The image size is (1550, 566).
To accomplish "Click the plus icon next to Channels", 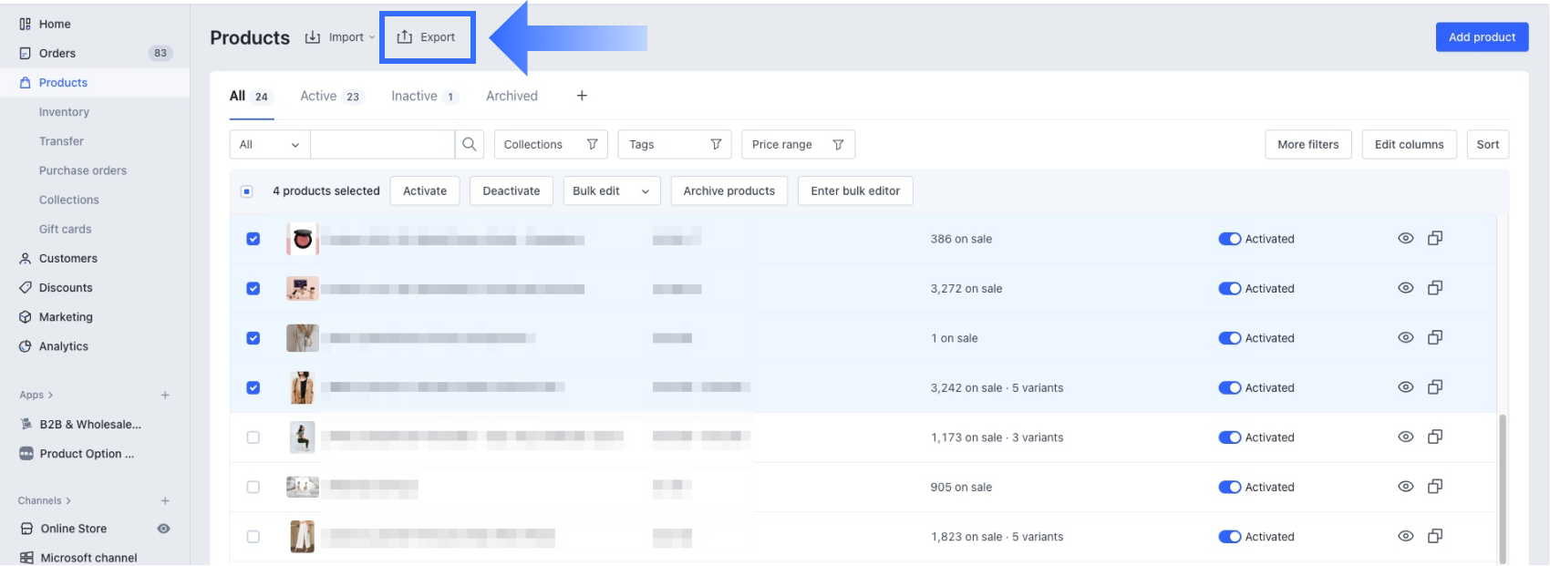I will (x=165, y=500).
